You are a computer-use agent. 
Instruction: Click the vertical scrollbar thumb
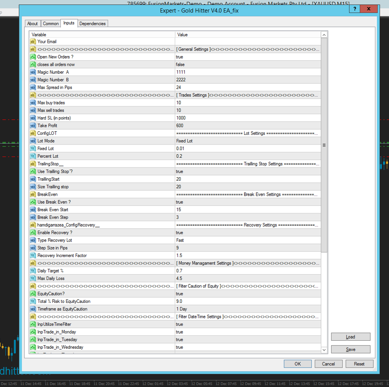click(324, 145)
